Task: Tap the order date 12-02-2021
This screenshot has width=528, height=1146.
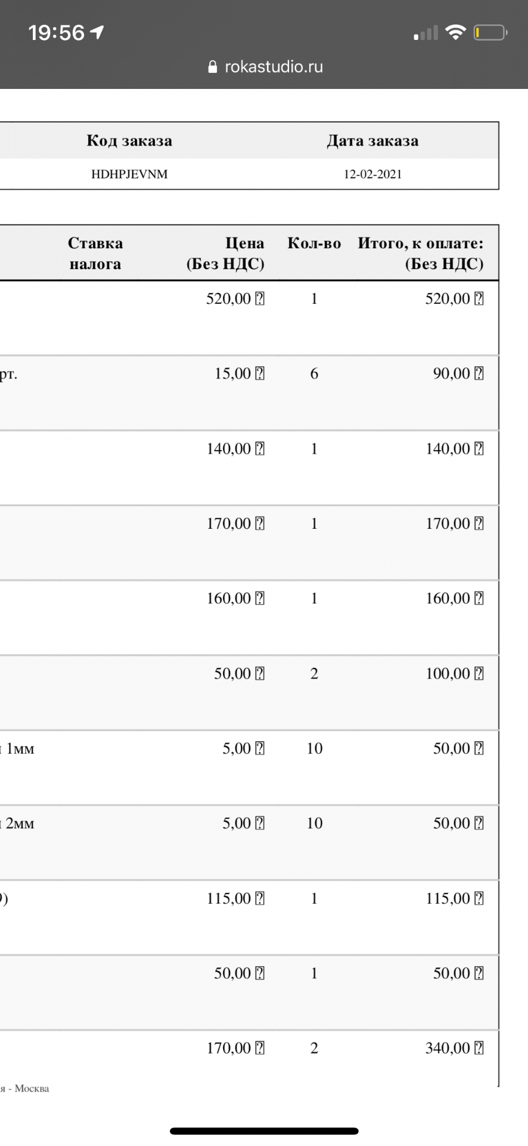Action: [x=372, y=174]
